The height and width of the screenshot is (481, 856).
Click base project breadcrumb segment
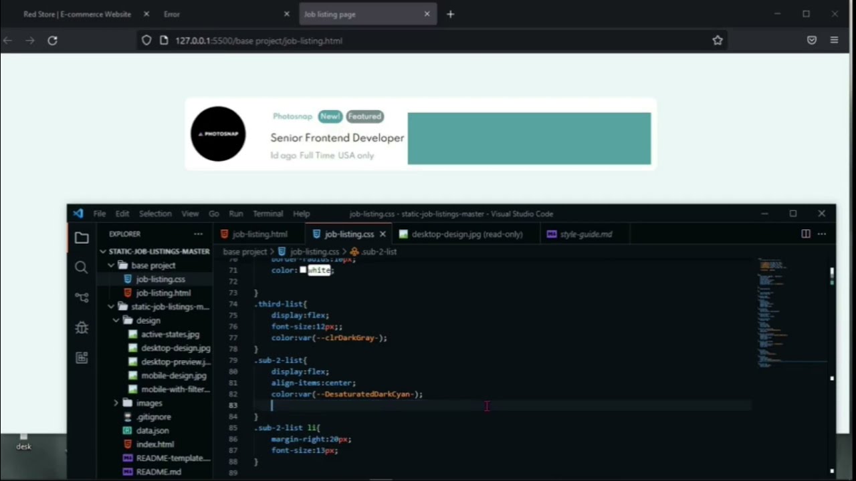(245, 252)
